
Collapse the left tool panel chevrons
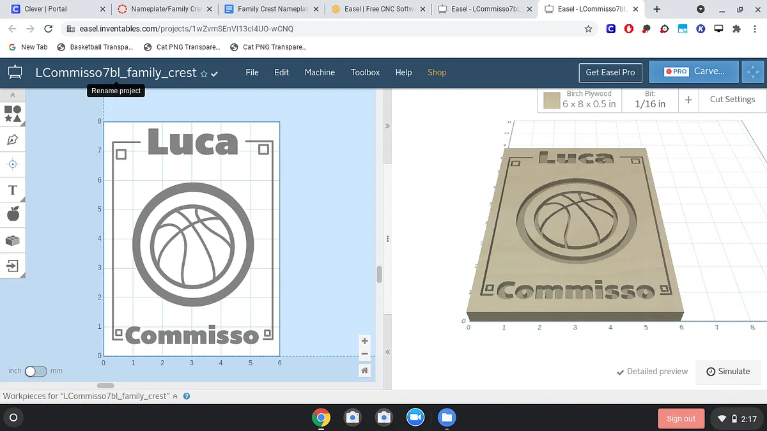point(13,96)
